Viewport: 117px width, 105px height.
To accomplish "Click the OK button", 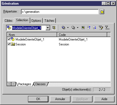I will pos(38,99).
